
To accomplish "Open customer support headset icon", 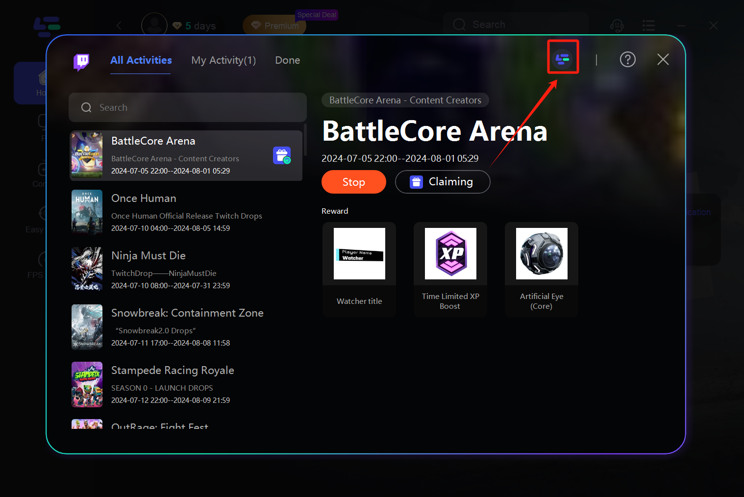I will tap(617, 25).
